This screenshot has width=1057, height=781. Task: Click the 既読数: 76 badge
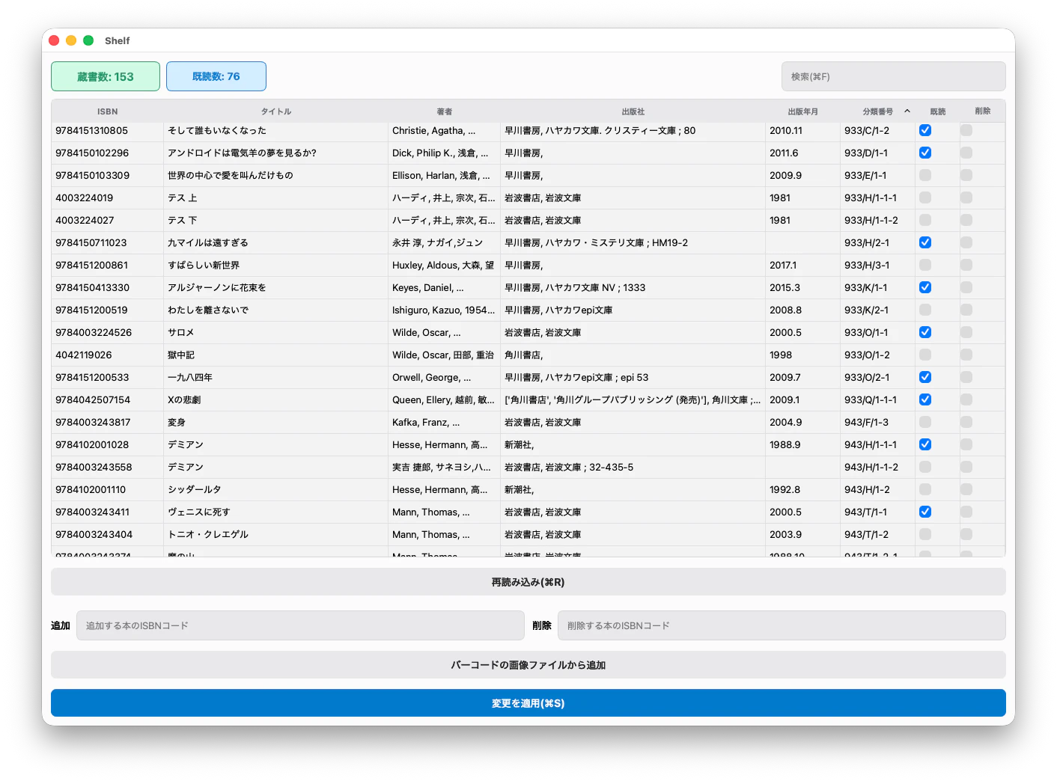point(216,76)
